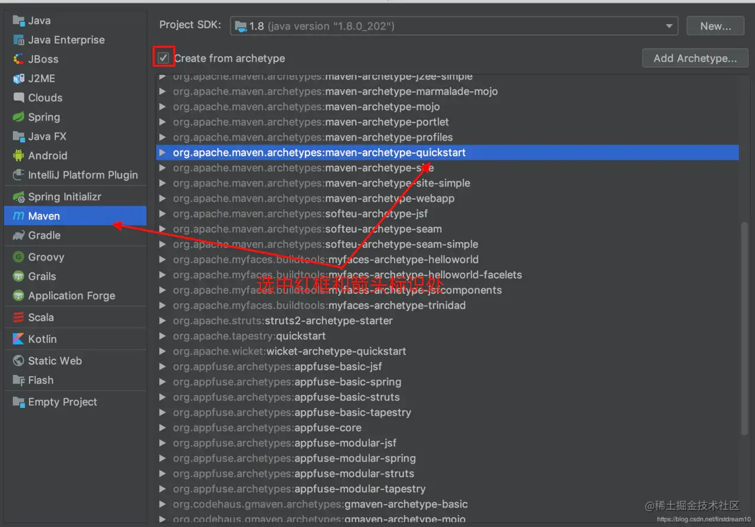
Task: Select the Kotlin project type
Action: point(75,340)
